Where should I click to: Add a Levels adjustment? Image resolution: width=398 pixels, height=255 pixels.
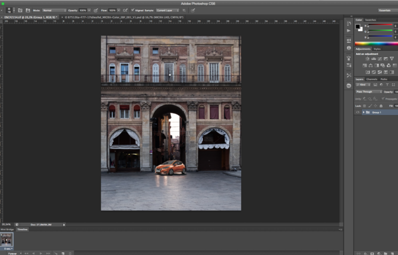374,59
